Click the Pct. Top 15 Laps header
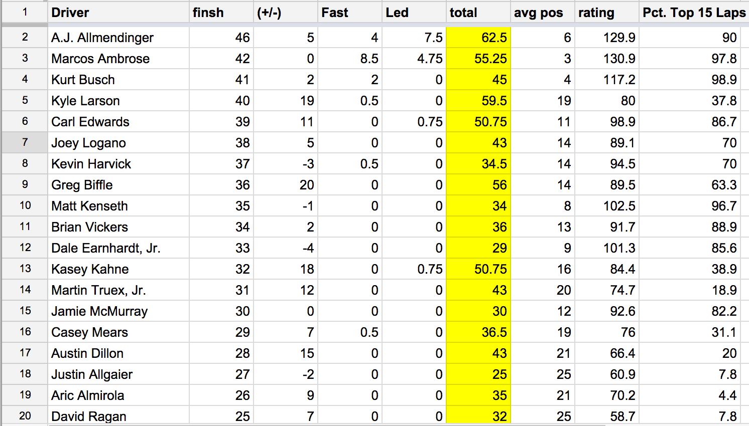Screen dimensions: 749x426 694,13
